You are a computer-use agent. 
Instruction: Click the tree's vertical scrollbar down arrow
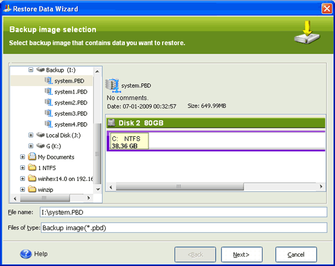(98, 190)
